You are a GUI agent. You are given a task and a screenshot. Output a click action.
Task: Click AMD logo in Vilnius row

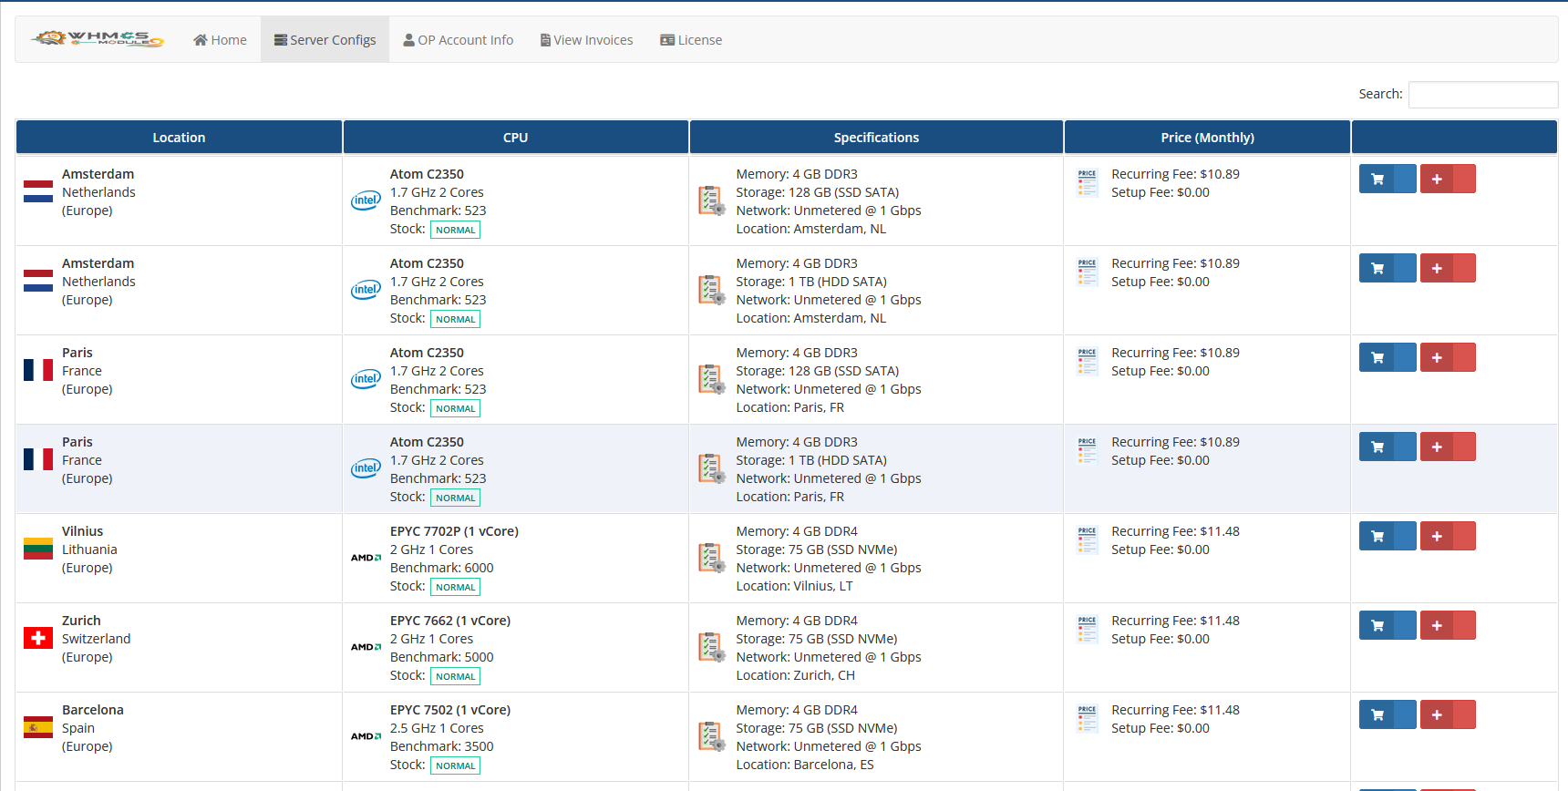[x=366, y=558]
